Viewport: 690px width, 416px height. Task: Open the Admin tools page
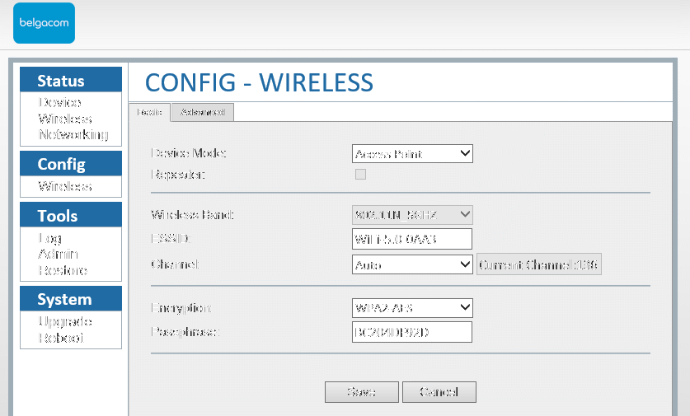(58, 254)
